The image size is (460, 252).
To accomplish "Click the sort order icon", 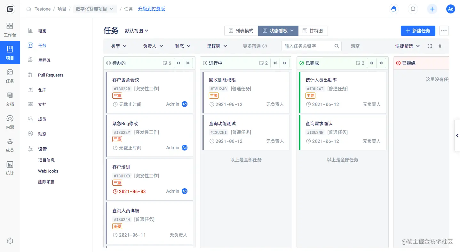I will [x=440, y=46].
